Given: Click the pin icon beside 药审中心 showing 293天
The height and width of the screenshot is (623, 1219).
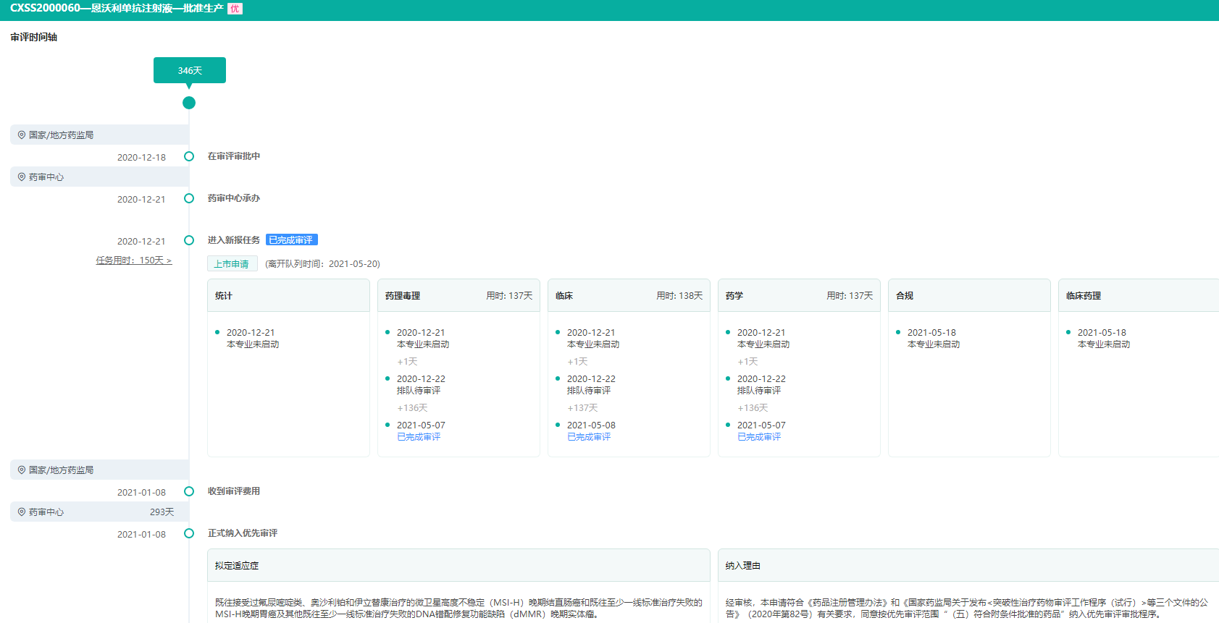Looking at the screenshot, I should (x=22, y=512).
